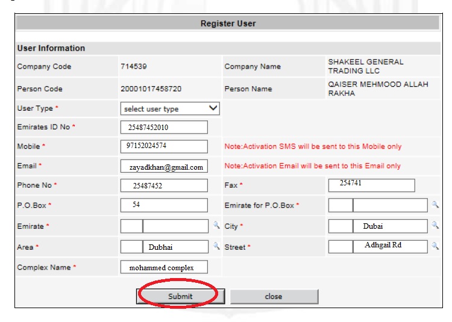Click the Complex Name input field
This screenshot has height=322, width=452.
click(x=164, y=267)
